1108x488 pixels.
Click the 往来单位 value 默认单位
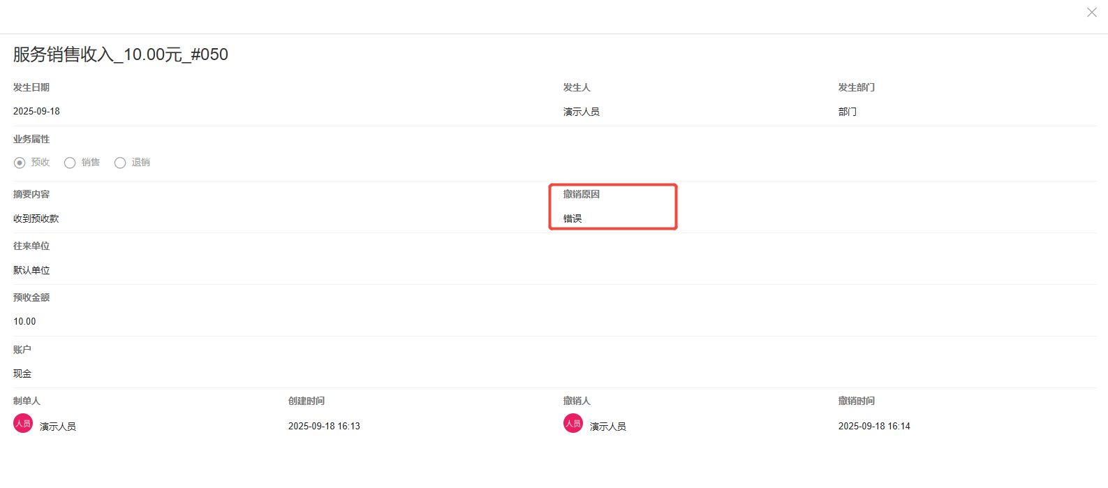[31, 270]
